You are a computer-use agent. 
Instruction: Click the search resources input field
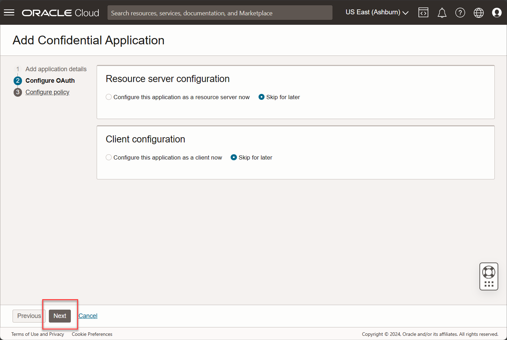[220, 13]
